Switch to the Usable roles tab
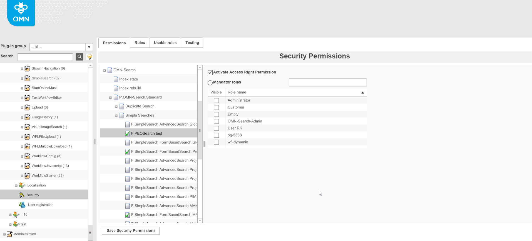Screen dimensions: 532x241 (x=165, y=43)
